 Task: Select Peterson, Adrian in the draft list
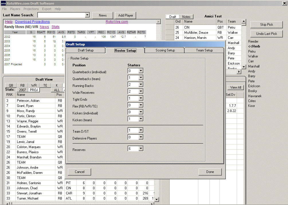point(28,101)
